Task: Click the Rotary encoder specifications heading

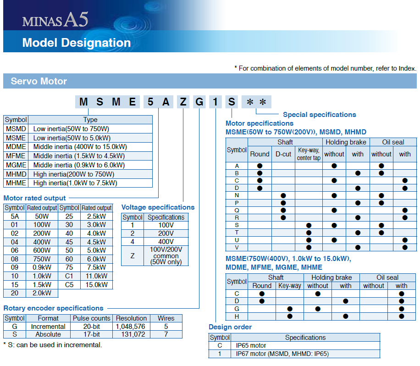Action: coord(53,308)
